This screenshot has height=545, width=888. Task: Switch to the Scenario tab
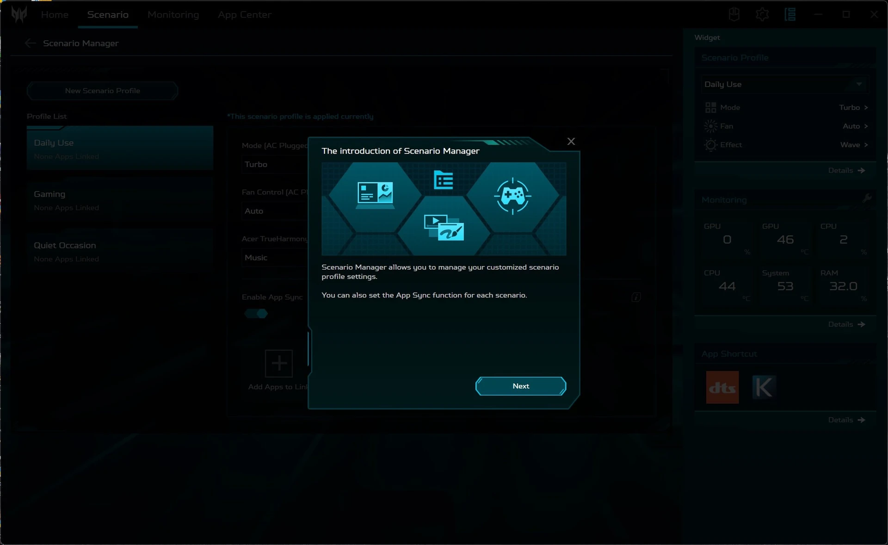pyautogui.click(x=108, y=15)
